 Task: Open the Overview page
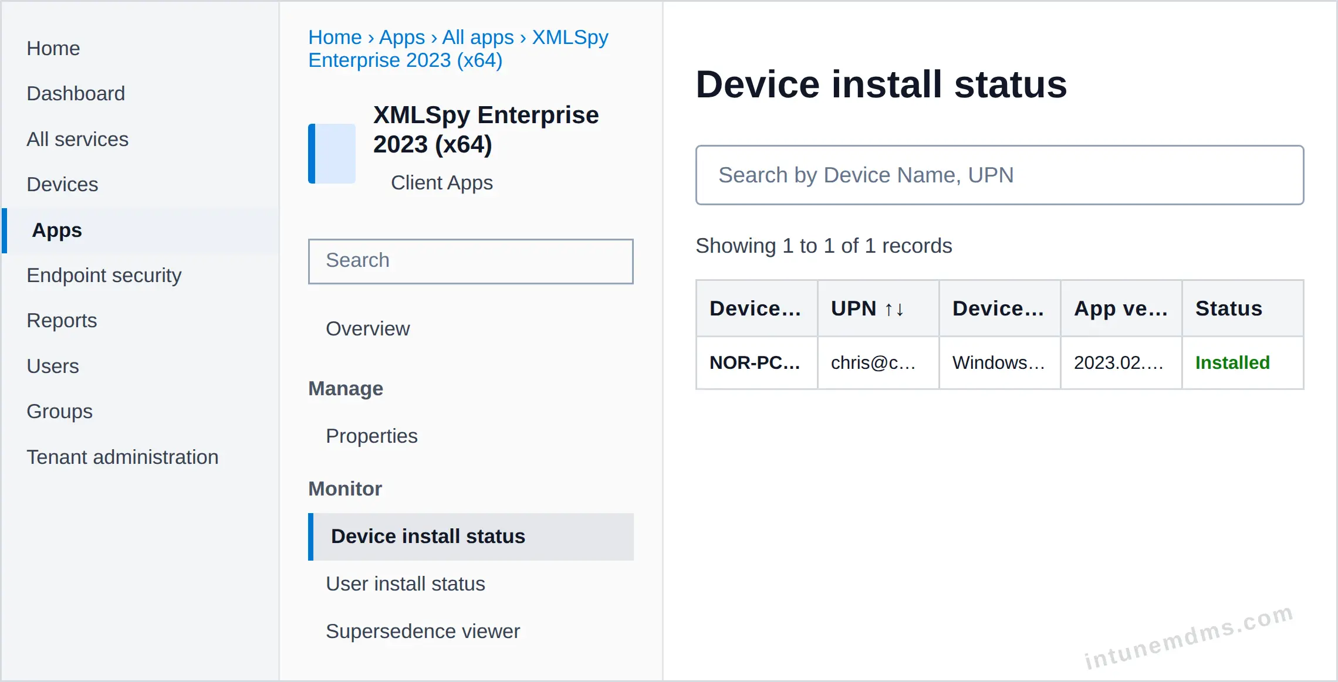(x=368, y=328)
